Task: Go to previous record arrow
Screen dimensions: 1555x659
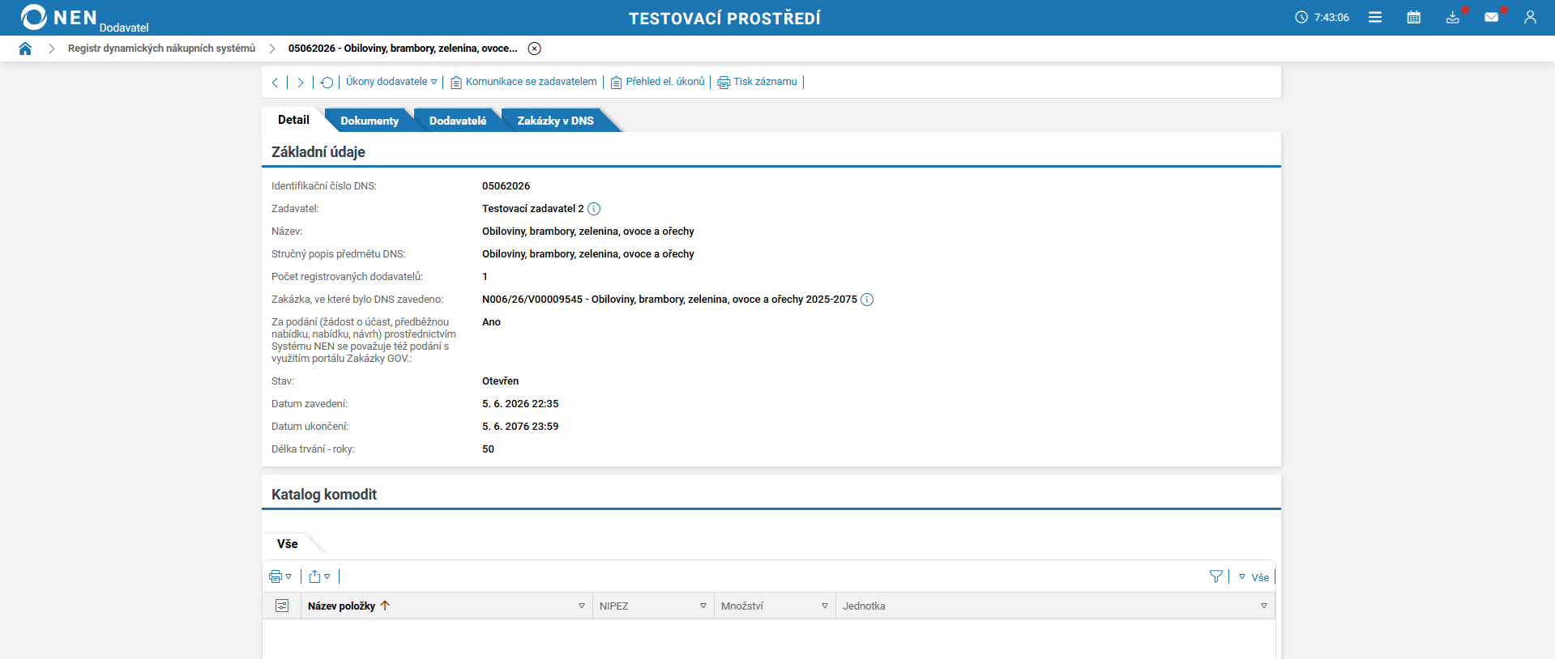Action: pyautogui.click(x=276, y=82)
